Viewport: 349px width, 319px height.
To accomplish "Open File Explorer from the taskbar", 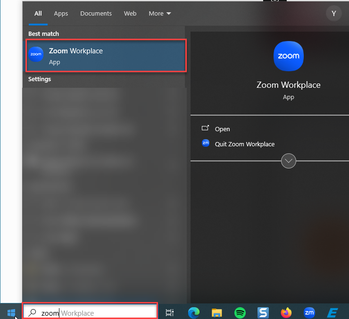I will coord(216,312).
